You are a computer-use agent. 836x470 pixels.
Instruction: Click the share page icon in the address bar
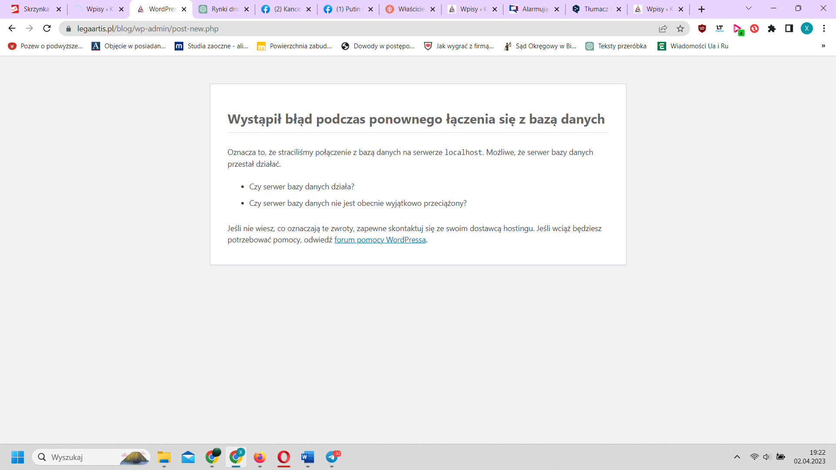point(663,29)
